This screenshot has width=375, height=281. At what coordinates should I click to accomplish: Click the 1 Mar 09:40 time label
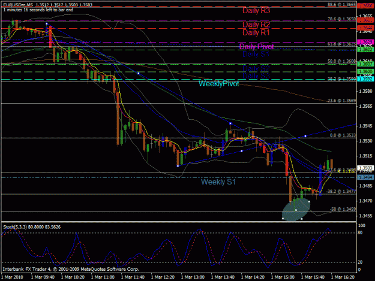[43, 277]
